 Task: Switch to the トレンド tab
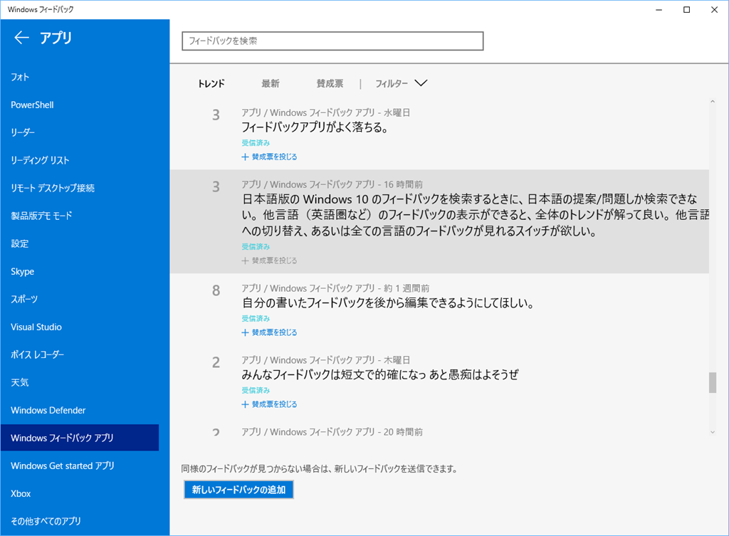(211, 83)
